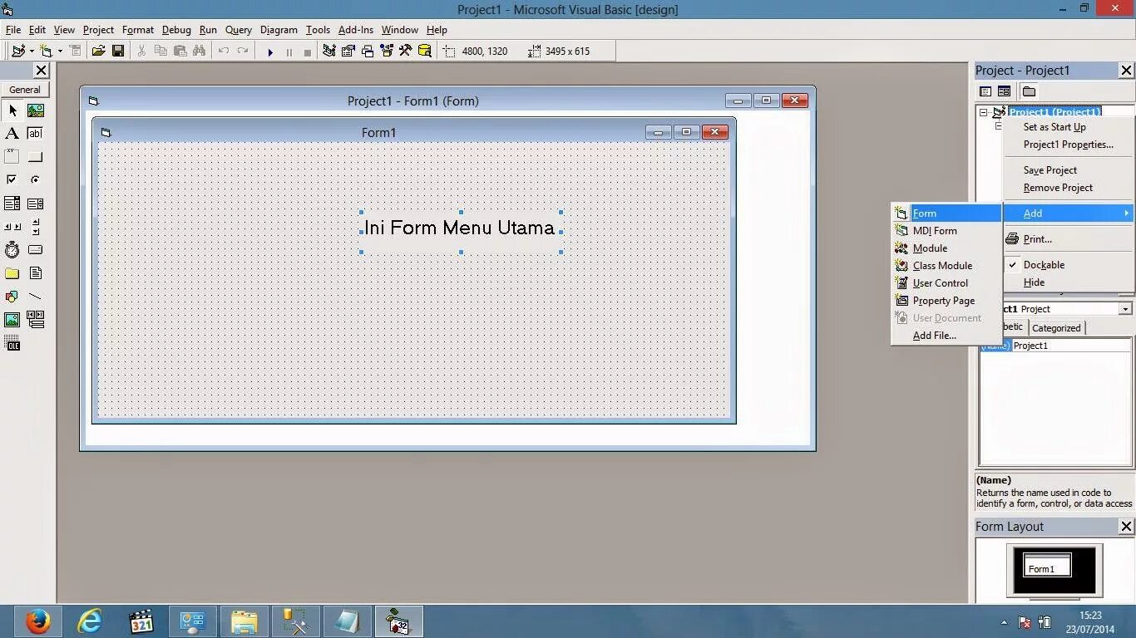
Task: Collapse the Project1 tree node
Action: click(983, 112)
